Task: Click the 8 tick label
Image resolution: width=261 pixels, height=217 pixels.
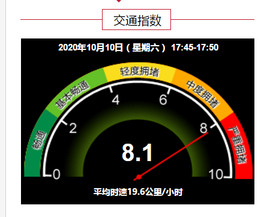Action: pos(204,128)
